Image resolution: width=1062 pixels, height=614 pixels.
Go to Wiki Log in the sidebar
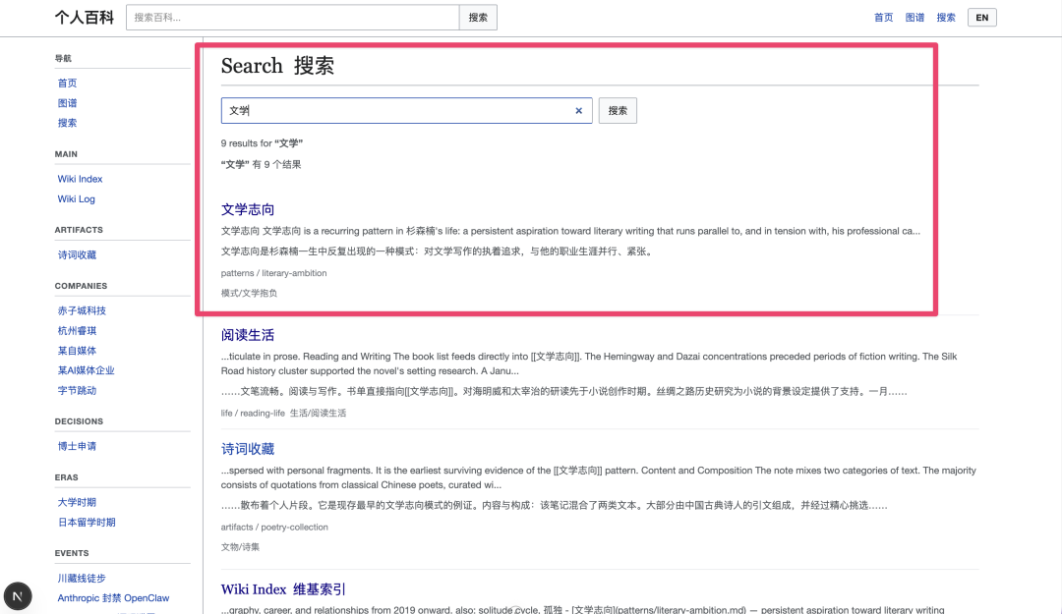77,199
